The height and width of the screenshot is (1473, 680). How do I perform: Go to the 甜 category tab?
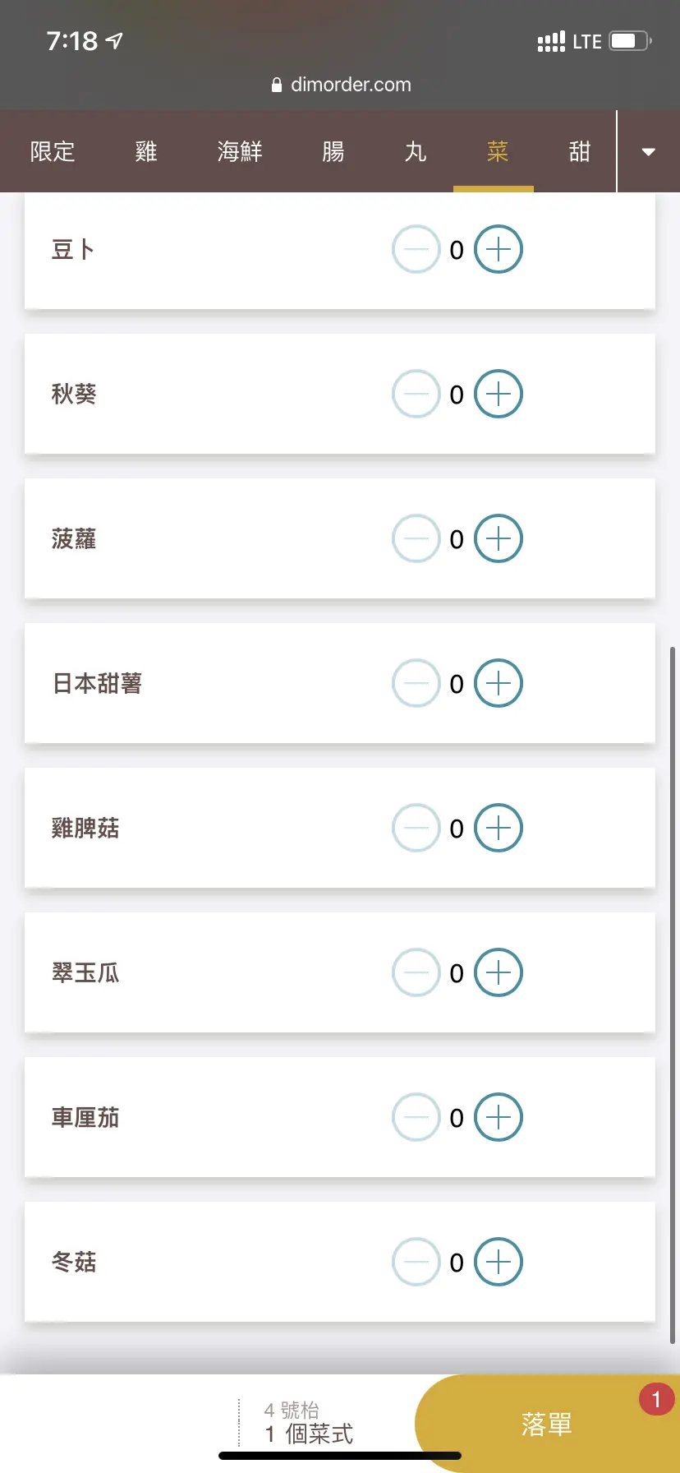pos(580,152)
